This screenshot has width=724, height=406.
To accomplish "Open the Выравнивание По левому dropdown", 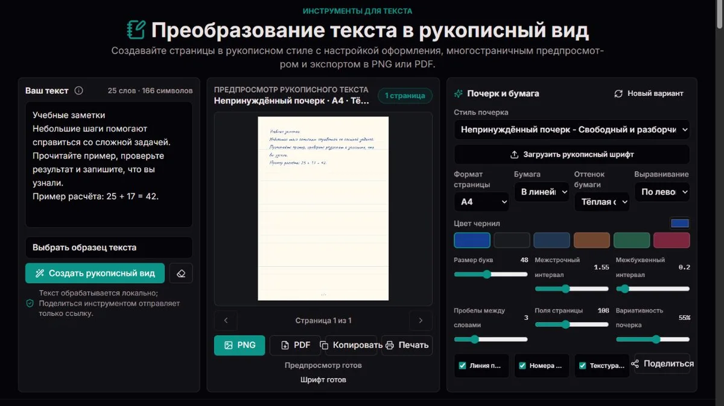I will pyautogui.click(x=662, y=192).
